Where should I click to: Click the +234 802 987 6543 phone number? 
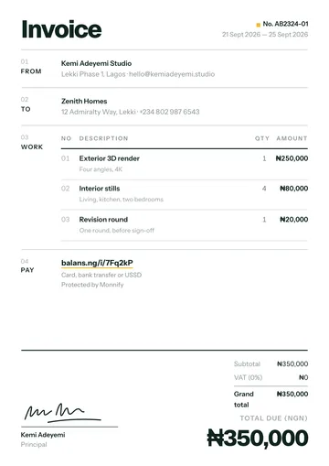(x=169, y=112)
